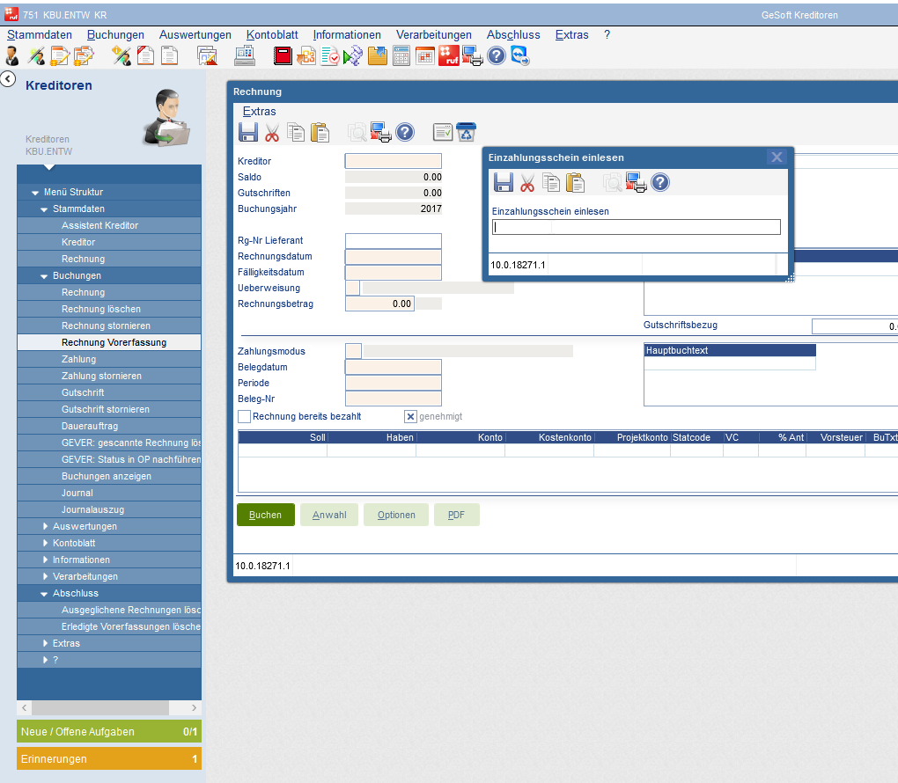Click the Anwahl button
This screenshot has height=783, width=898.
(329, 515)
